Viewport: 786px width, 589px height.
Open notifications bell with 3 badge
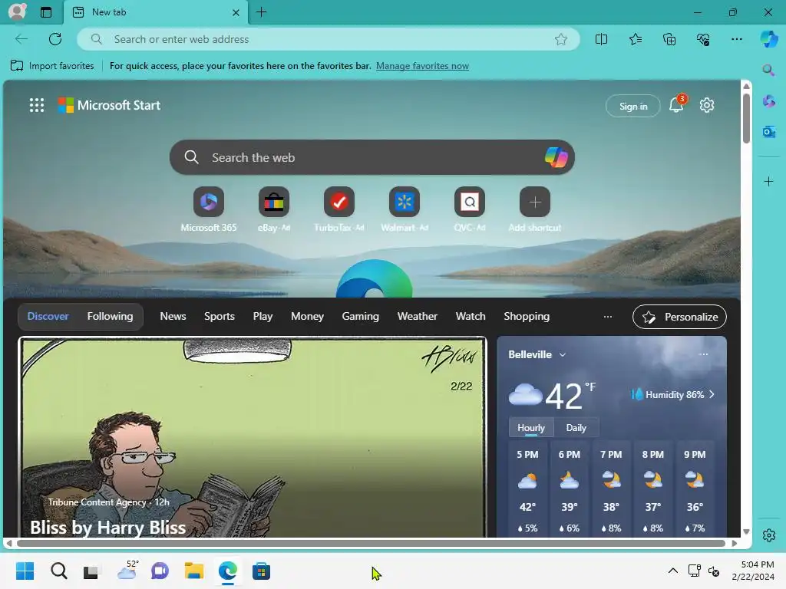677,104
